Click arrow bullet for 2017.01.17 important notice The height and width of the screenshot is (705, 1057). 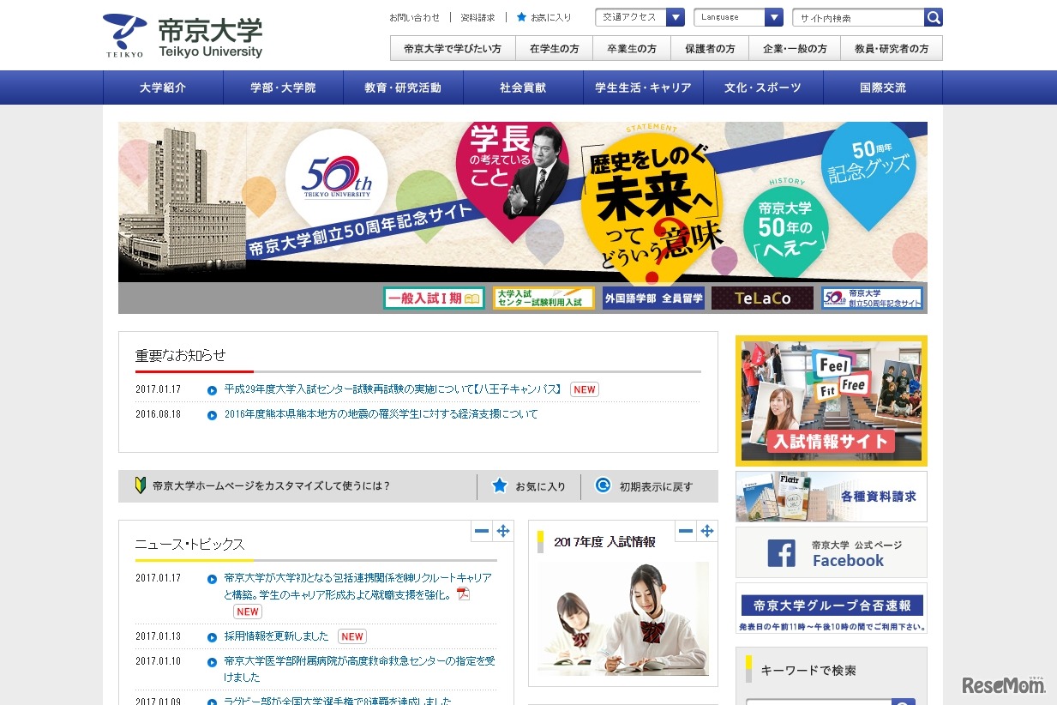212,390
